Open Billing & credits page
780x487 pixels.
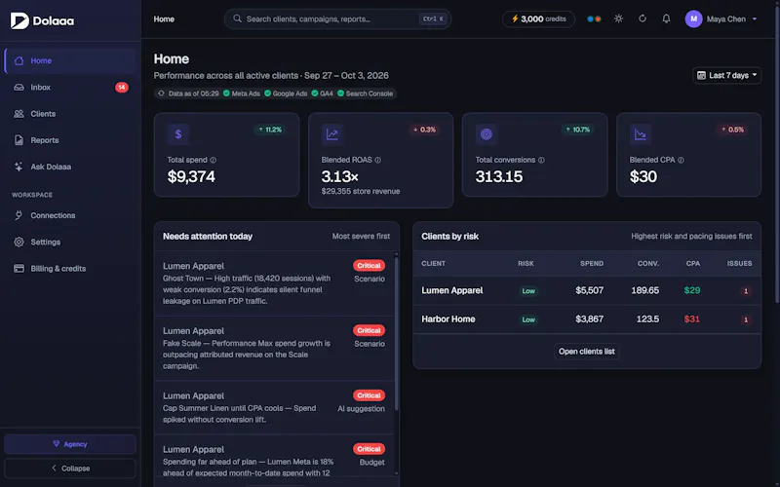70,269
